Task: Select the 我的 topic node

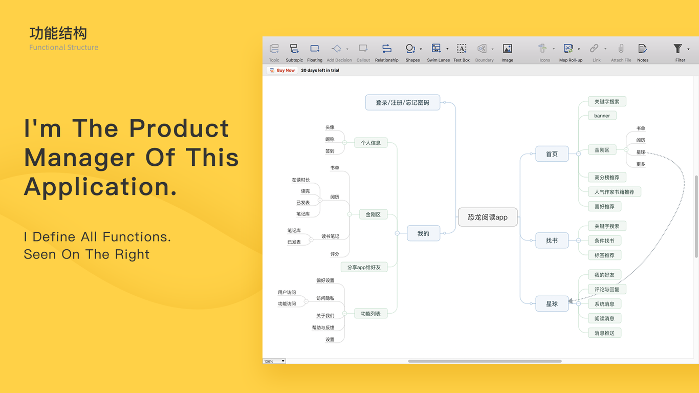Action: pos(423,233)
